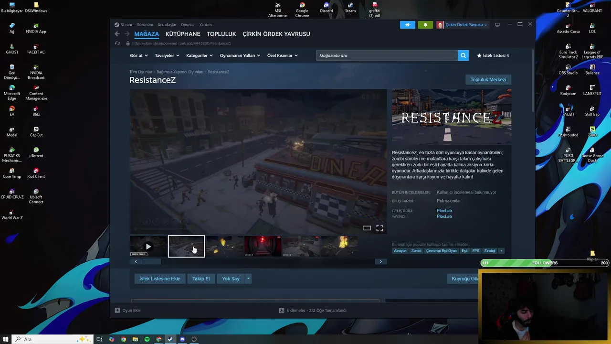This screenshot has height=344, width=611.
Task: Open Steam announcements megaphone button
Action: pyautogui.click(x=408, y=25)
